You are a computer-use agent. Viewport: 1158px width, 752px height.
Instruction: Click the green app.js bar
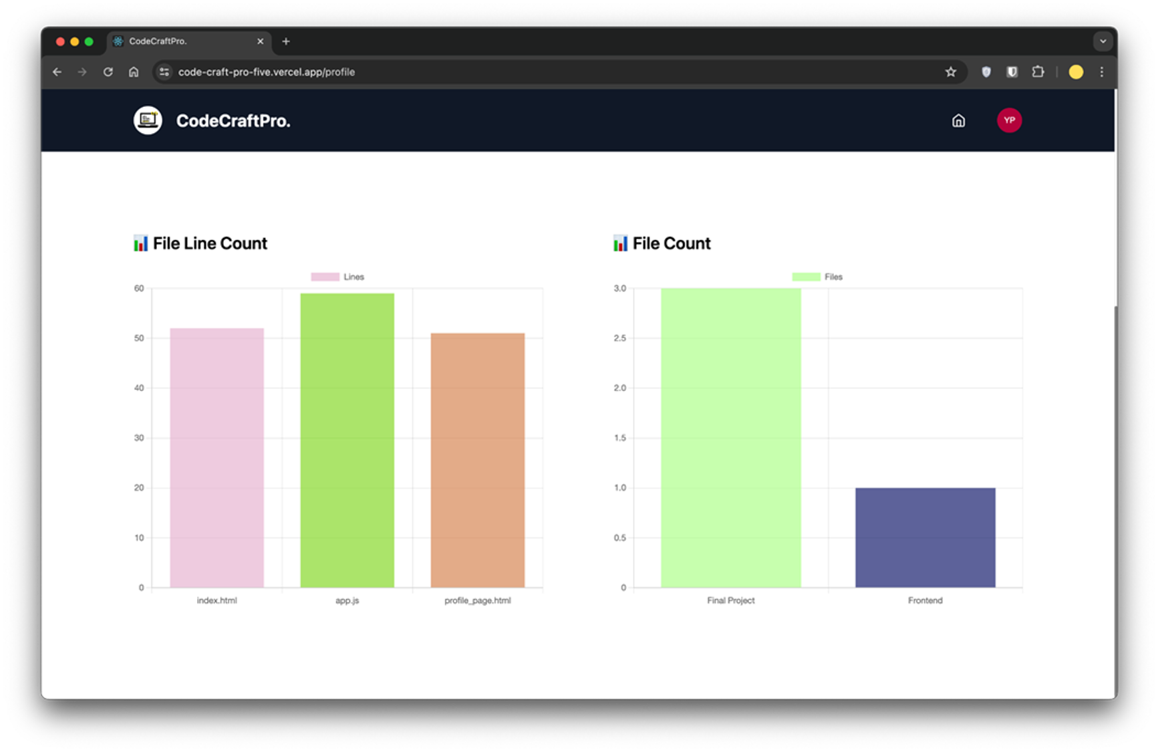click(x=347, y=441)
